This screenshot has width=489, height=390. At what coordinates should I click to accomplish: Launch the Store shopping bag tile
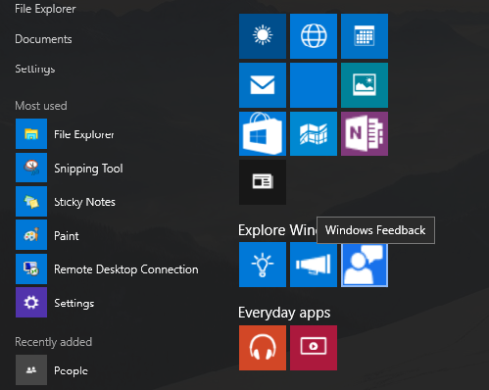(263, 133)
